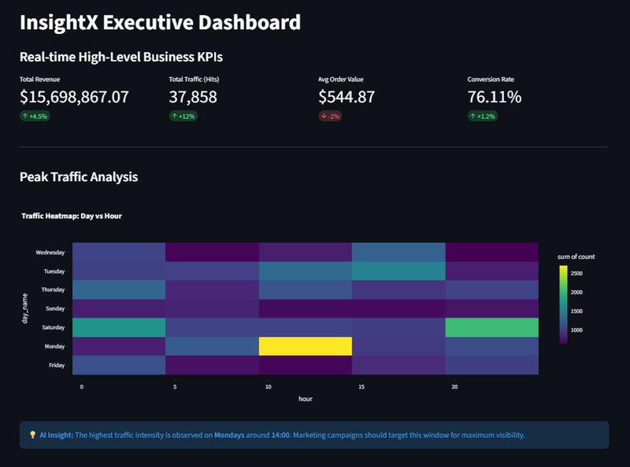
Task: Click the 'Traffic Heatmap: Day vs Hour' chart title
Action: (x=72, y=216)
